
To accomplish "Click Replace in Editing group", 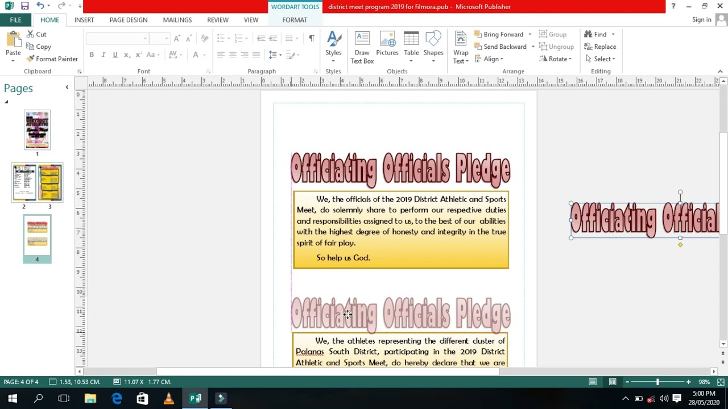I will point(600,47).
